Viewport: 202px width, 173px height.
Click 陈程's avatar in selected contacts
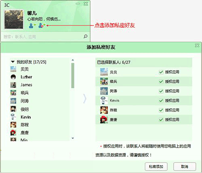coord(104,110)
